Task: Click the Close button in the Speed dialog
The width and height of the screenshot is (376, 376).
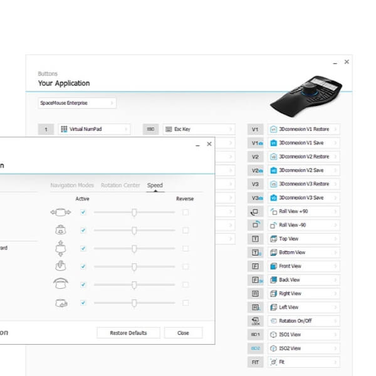Action: click(183, 333)
